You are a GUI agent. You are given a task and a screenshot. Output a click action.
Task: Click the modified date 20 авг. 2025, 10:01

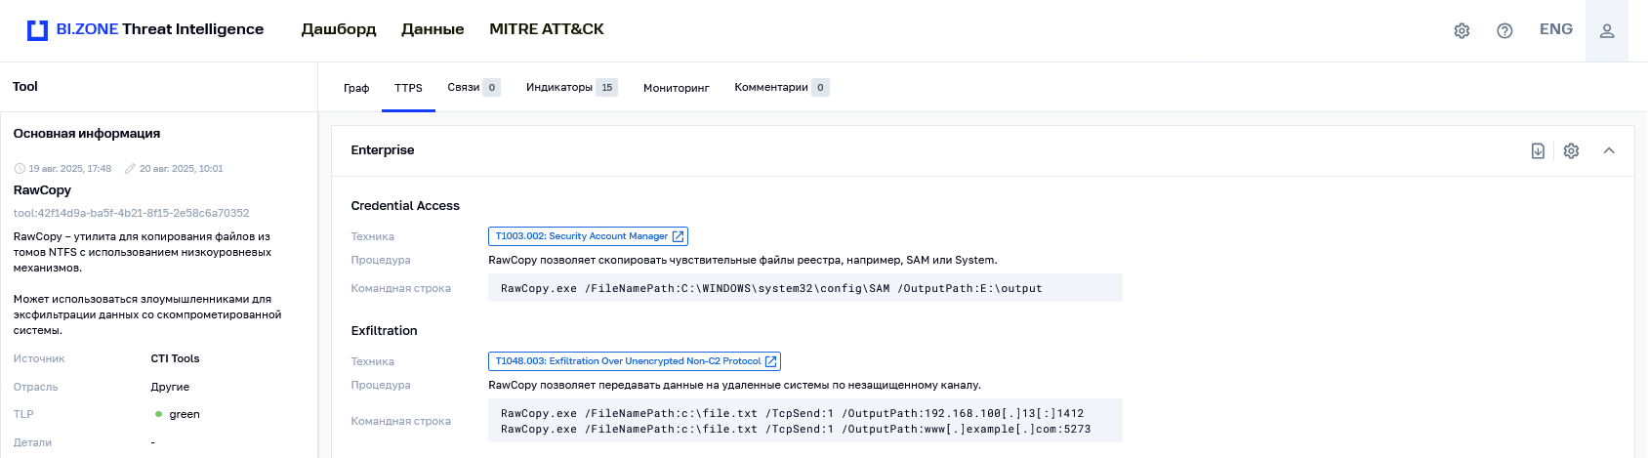(x=182, y=169)
